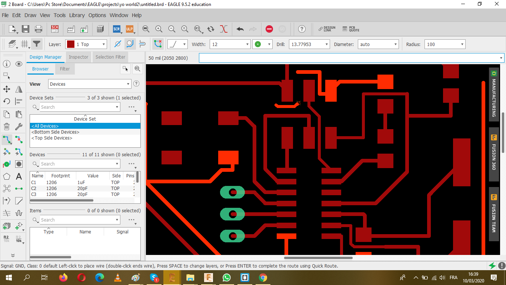Open the Library menu

77,15
